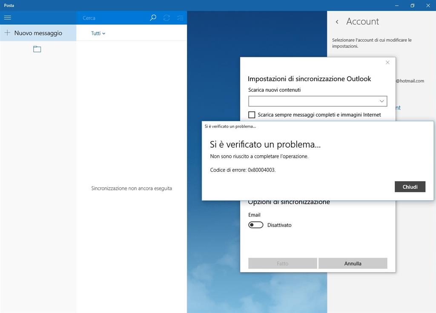
Task: Click Annulla in sync settings
Action: (x=353, y=263)
